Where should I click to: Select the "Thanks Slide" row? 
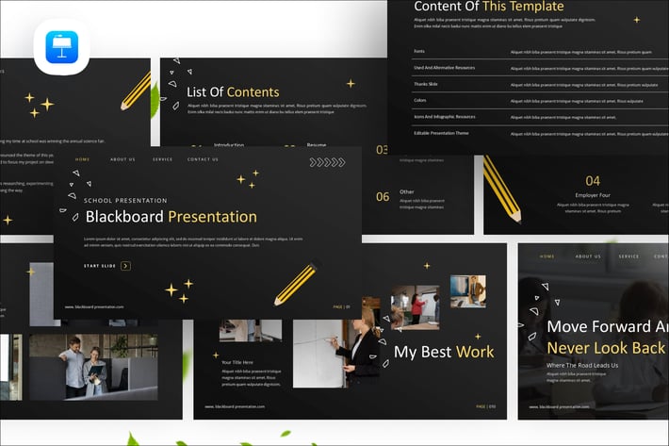[x=540, y=84]
